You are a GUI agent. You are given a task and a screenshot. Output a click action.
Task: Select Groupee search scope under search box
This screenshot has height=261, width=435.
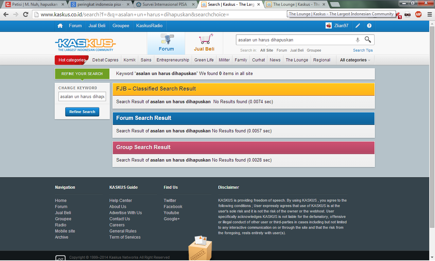click(x=314, y=50)
